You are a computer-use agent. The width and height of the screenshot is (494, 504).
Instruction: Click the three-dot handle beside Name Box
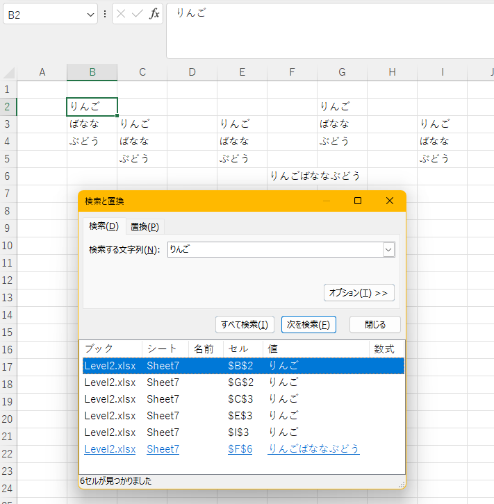(105, 14)
